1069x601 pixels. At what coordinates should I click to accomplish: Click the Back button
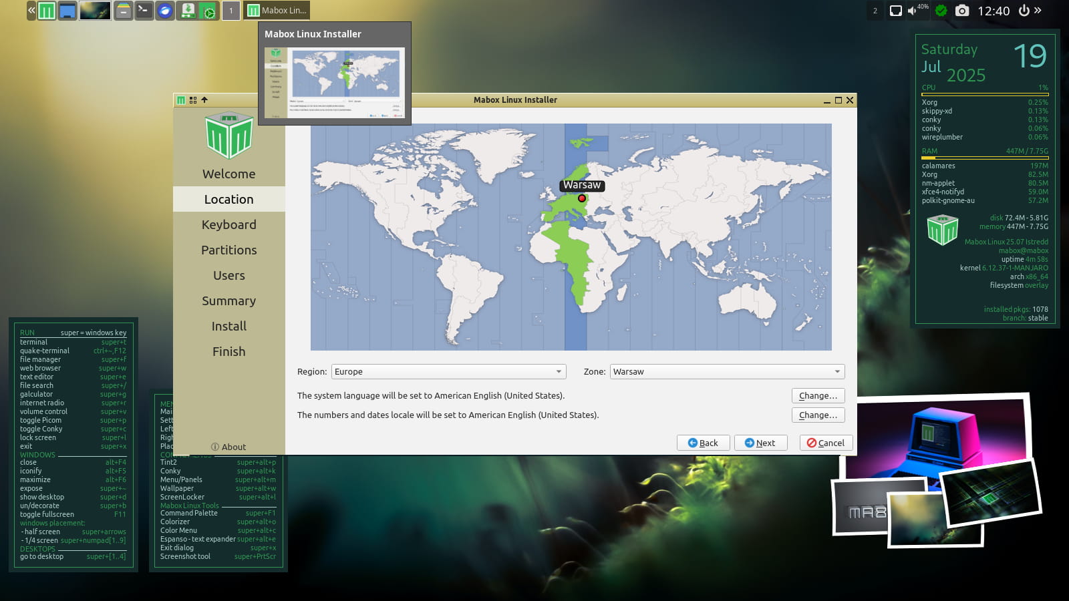point(704,443)
